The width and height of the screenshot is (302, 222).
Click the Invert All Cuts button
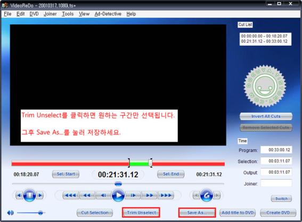[x=266, y=116]
